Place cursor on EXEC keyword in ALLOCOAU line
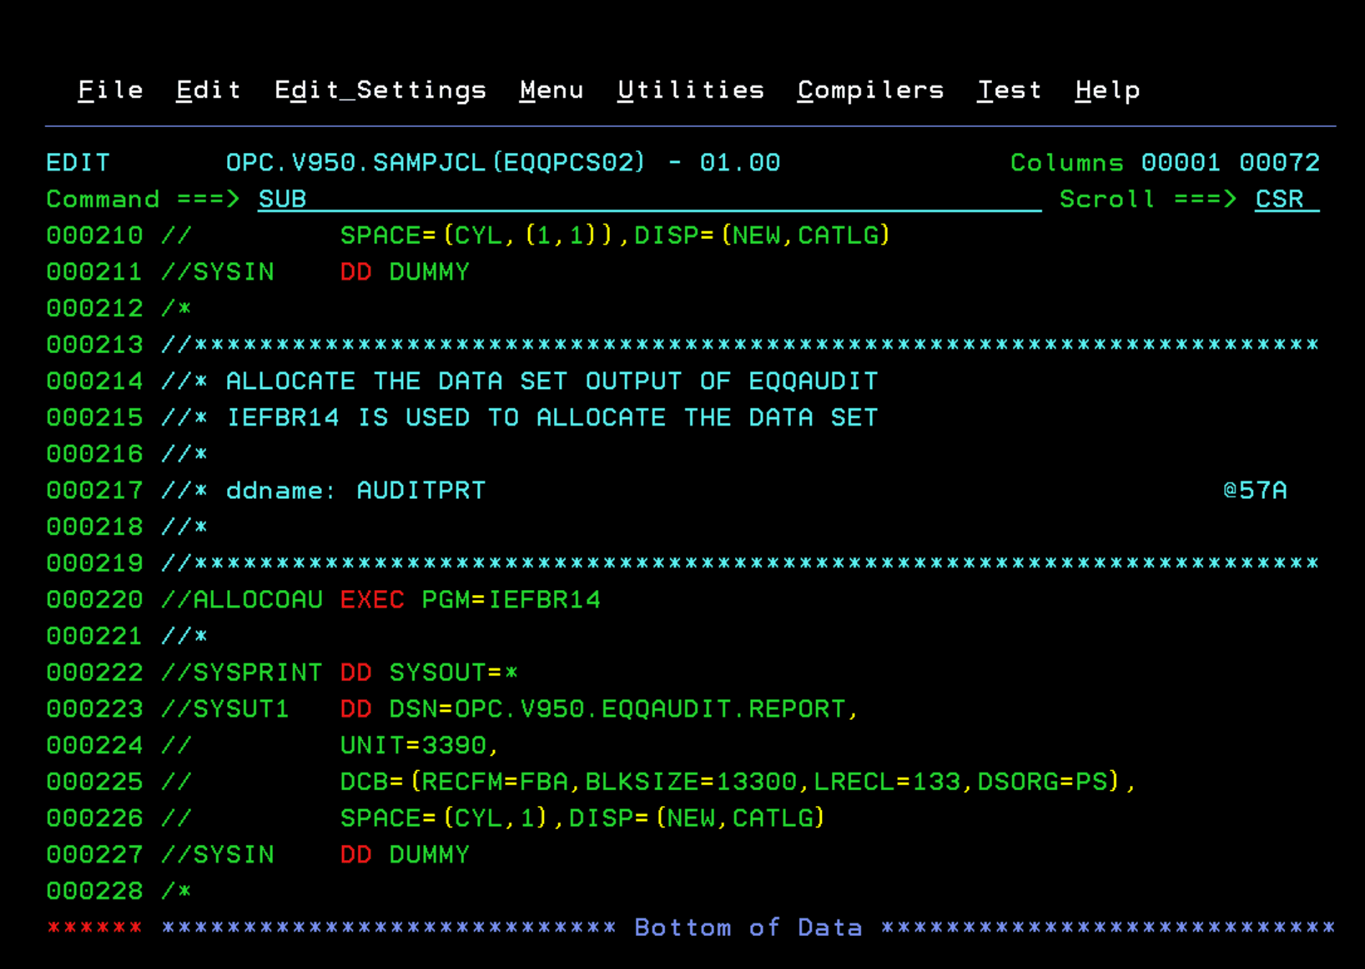 (x=371, y=599)
